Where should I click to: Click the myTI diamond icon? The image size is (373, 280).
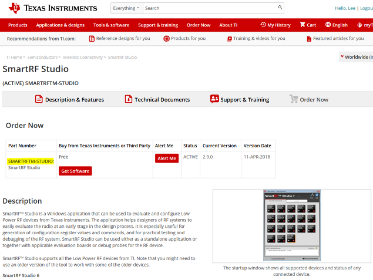tap(359, 25)
